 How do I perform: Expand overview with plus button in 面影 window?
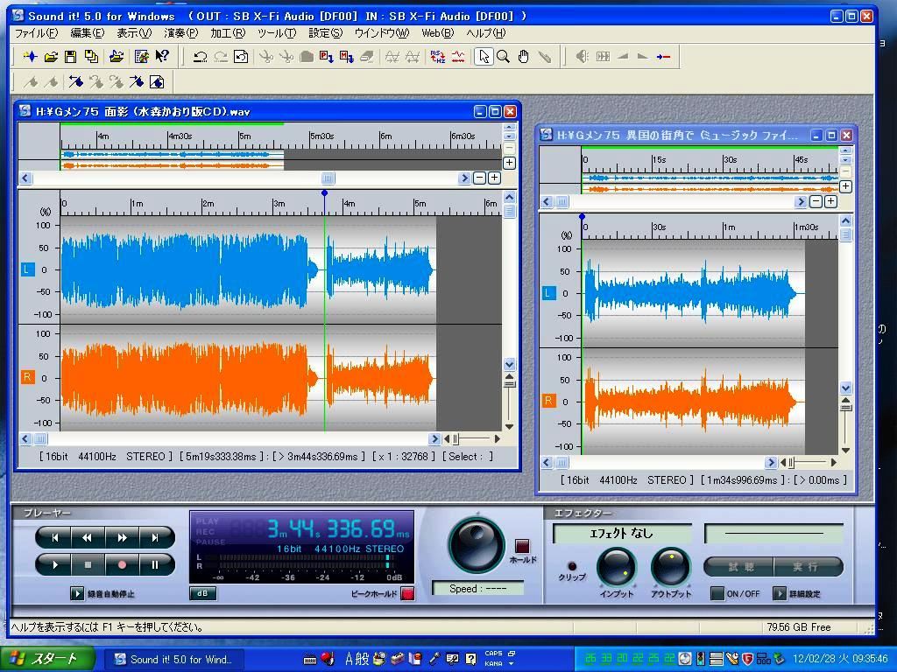point(509,163)
